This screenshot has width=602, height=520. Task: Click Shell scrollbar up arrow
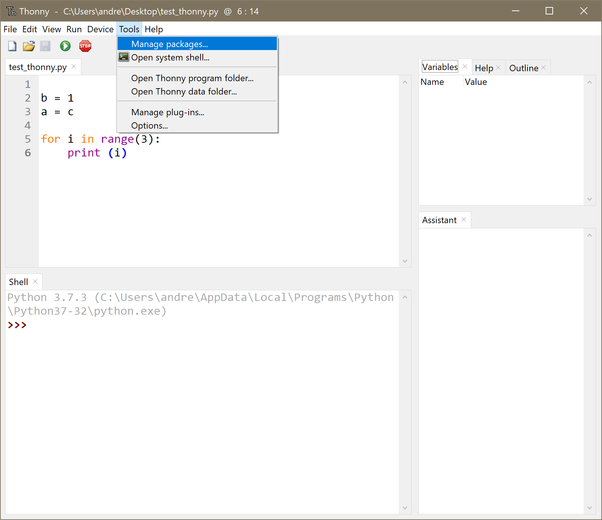pyautogui.click(x=405, y=297)
